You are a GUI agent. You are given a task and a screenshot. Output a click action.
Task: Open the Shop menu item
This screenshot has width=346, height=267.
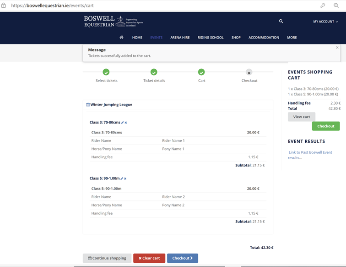236,38
